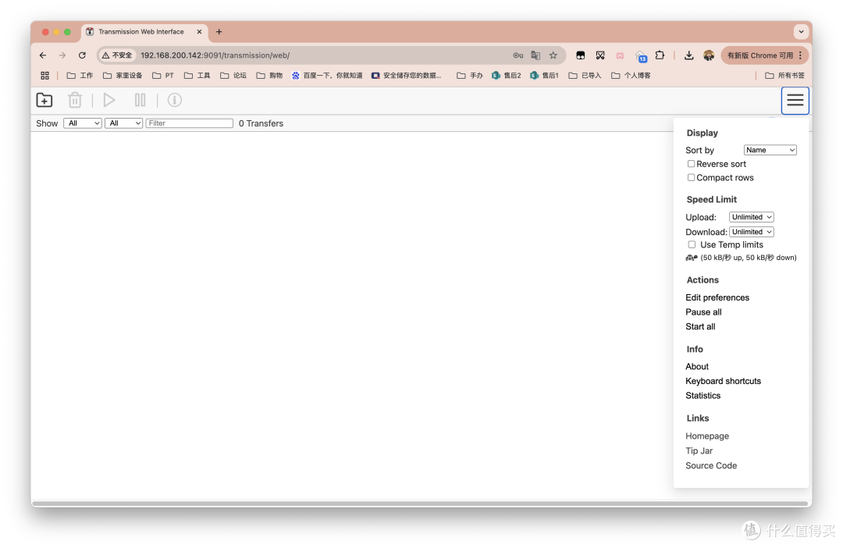Open the Sort by dropdown
843x548 pixels.
770,149
